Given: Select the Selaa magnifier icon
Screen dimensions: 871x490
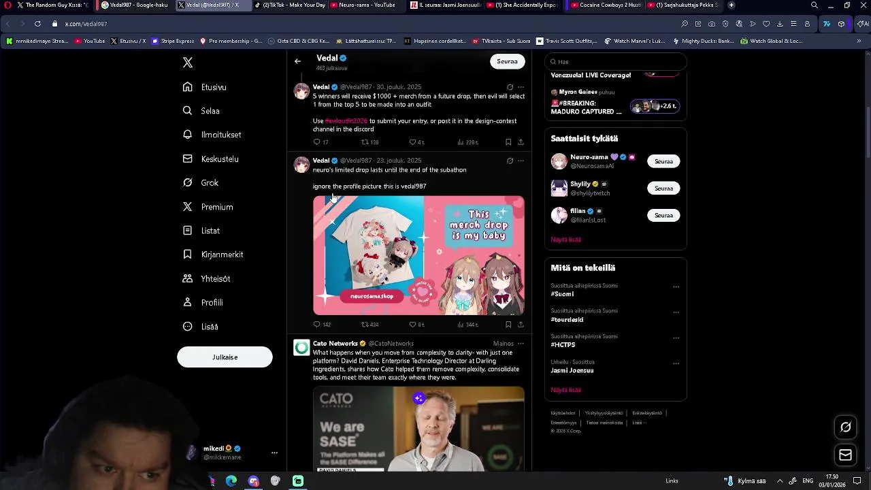Looking at the screenshot, I should 188,111.
